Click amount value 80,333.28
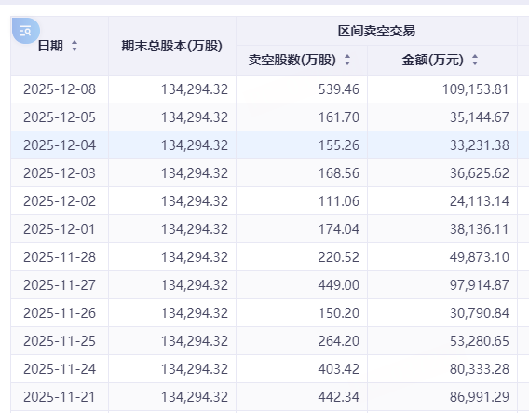Image resolution: width=529 pixels, height=413 pixels. [480, 369]
